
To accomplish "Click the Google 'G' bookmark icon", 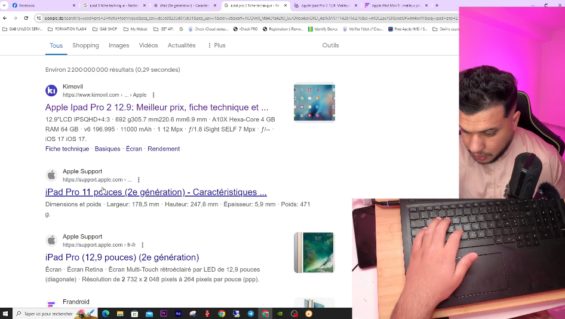I will coord(181,29).
